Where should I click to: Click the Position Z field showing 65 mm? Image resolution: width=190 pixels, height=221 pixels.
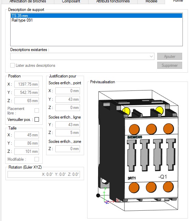[27, 101]
